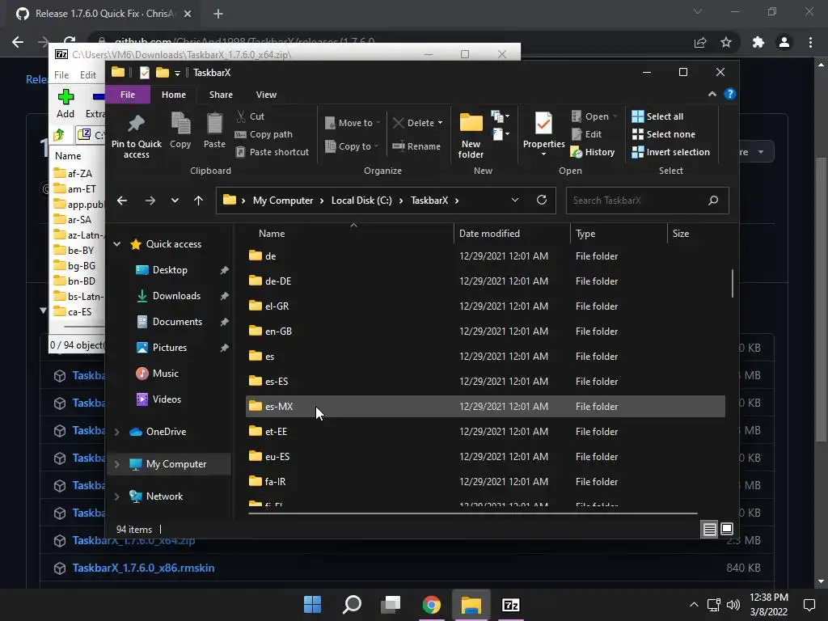Click Pin to Quick access in ribbon
The width and height of the screenshot is (828, 621).
click(x=136, y=136)
